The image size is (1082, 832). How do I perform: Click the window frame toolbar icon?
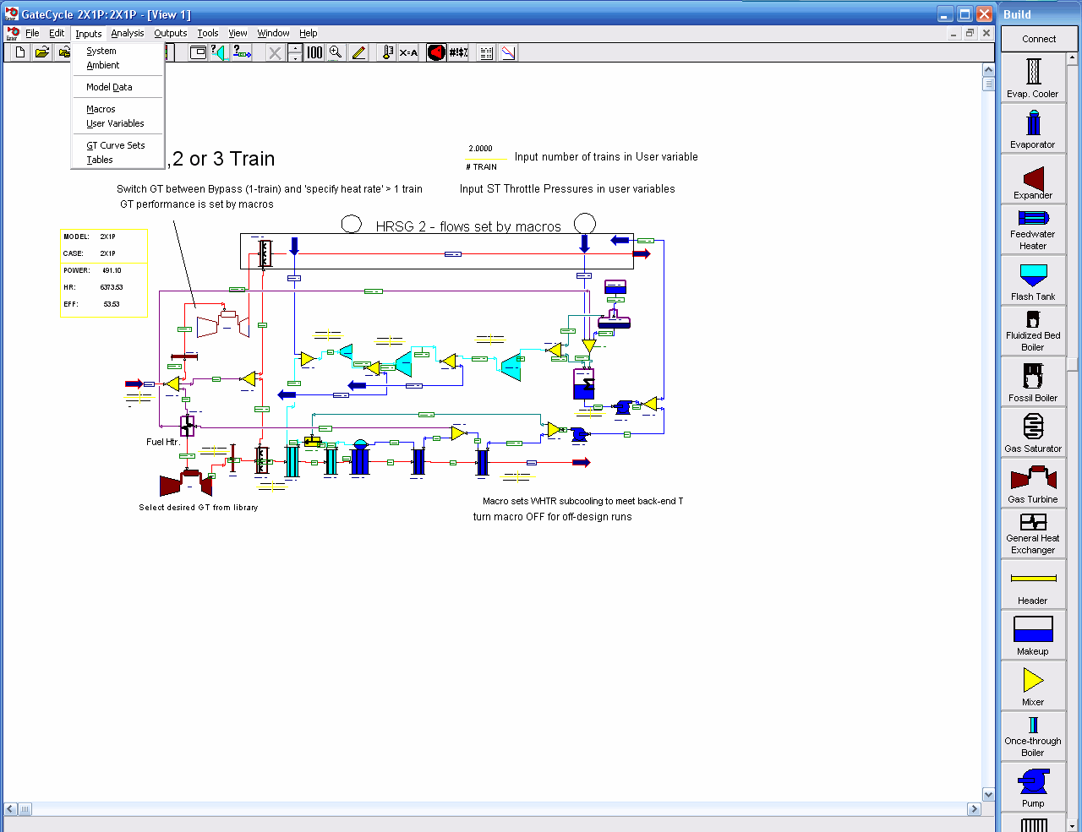click(198, 52)
